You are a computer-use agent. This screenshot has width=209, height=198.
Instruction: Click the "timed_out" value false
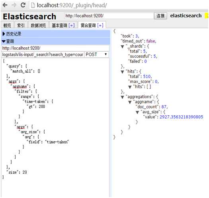pos(150,41)
